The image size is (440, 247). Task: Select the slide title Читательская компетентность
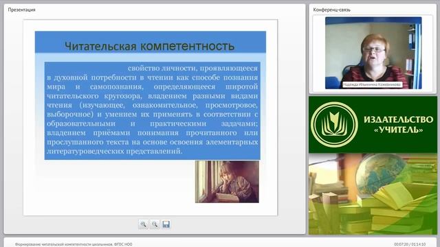(x=150, y=46)
